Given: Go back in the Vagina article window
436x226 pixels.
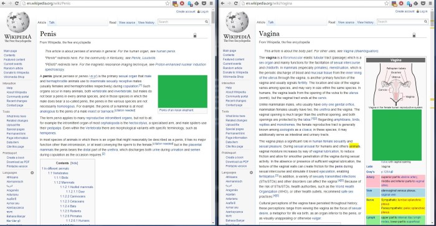Looking at the screenshot, I should pos(222,3).
